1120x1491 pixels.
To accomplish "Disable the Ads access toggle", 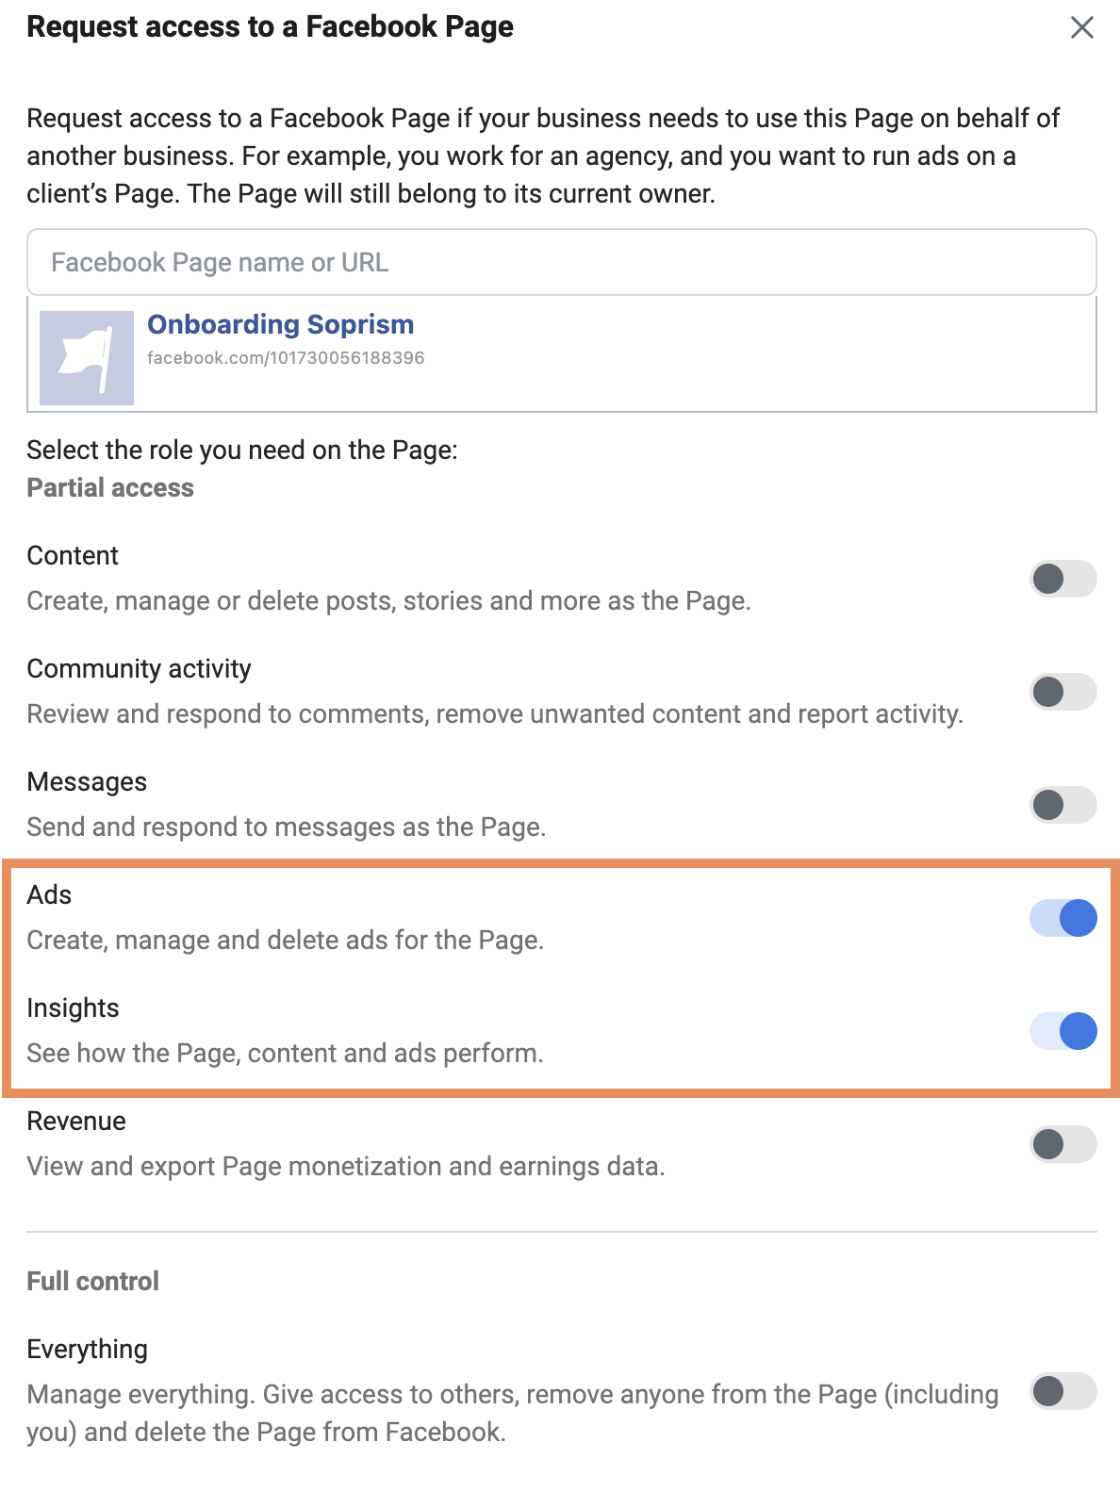I will pos(1062,918).
